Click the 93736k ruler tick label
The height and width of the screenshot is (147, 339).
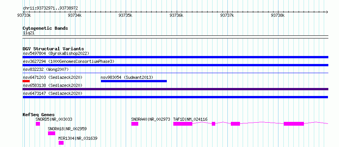click(176, 16)
